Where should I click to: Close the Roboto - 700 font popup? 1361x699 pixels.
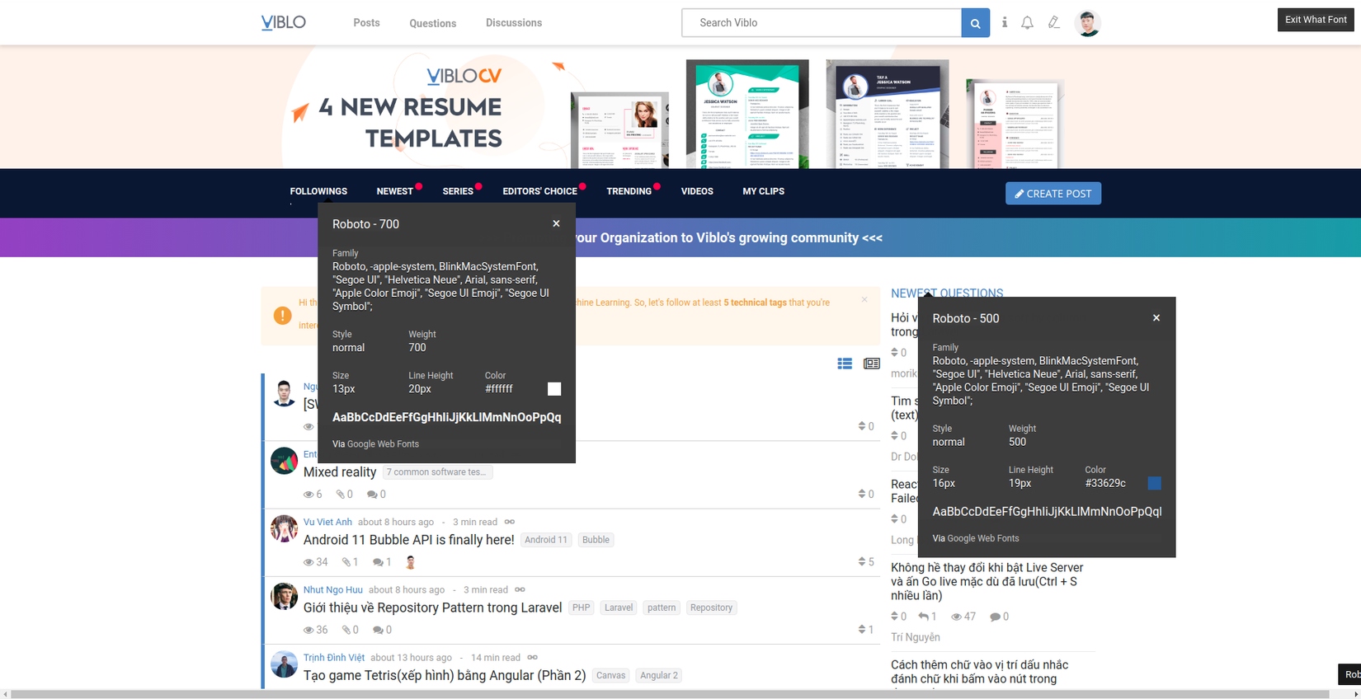click(556, 223)
